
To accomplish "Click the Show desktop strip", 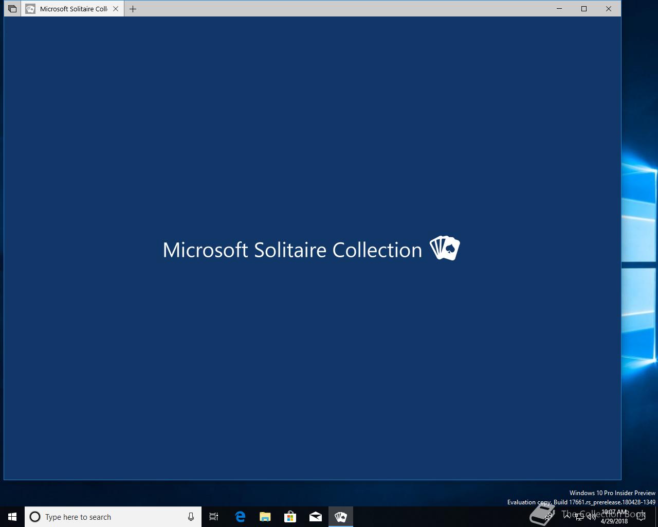I will pos(656,517).
